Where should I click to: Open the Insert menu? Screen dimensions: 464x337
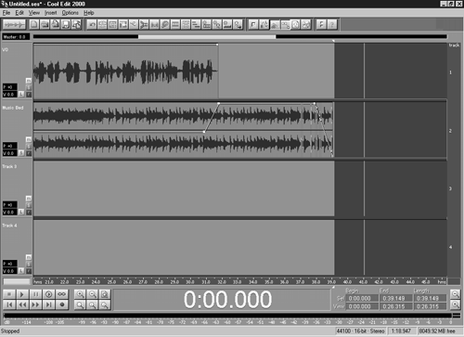point(51,13)
